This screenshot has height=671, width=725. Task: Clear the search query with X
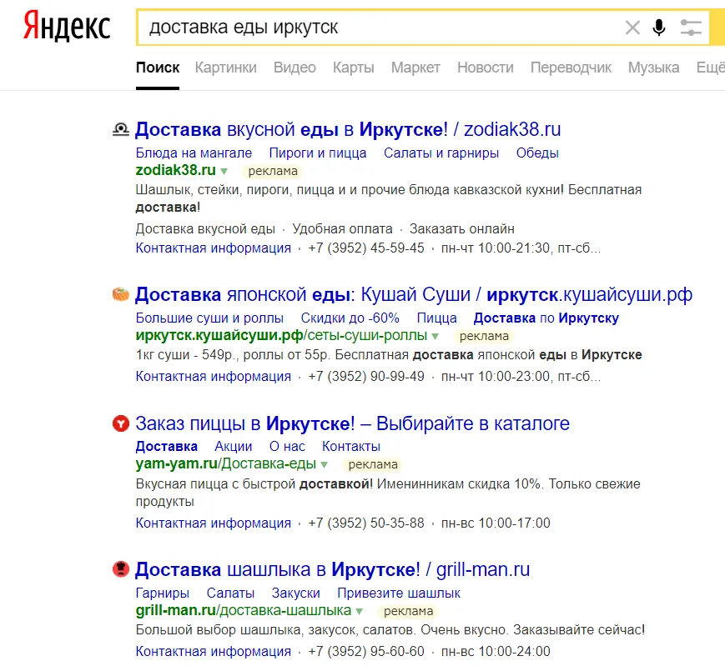pos(632,28)
